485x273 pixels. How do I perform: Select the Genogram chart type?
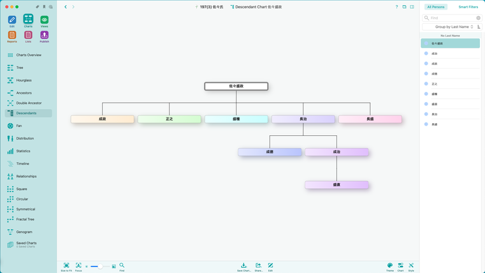(29, 232)
